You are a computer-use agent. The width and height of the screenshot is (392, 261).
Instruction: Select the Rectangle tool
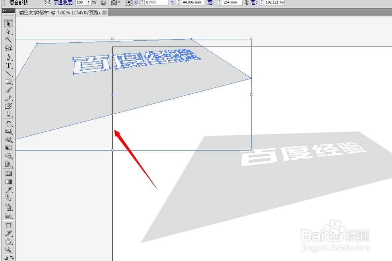[x=9, y=82]
